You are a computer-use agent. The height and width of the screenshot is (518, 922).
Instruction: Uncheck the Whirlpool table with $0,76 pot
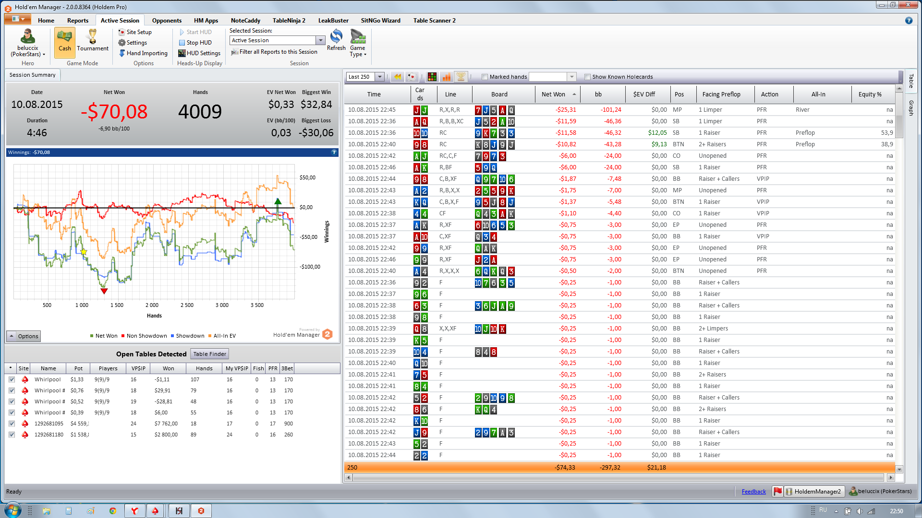(x=12, y=390)
